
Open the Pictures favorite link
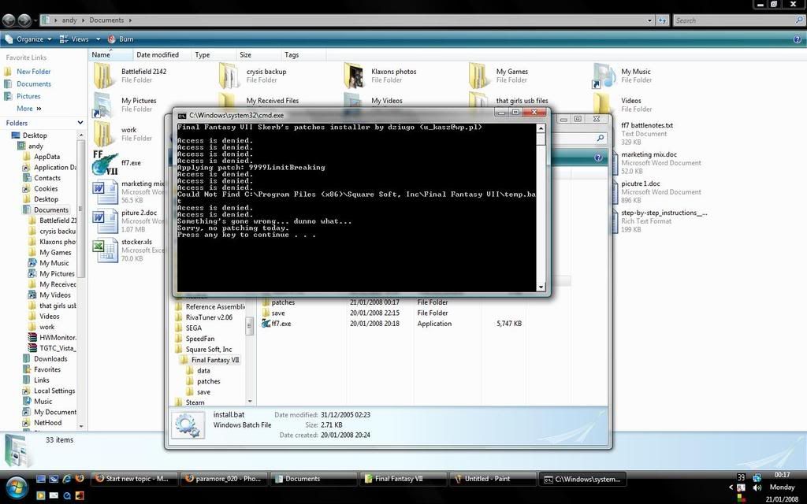click(28, 96)
